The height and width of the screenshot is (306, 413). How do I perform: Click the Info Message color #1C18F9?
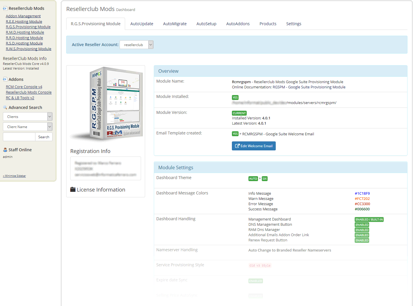[x=362, y=193]
